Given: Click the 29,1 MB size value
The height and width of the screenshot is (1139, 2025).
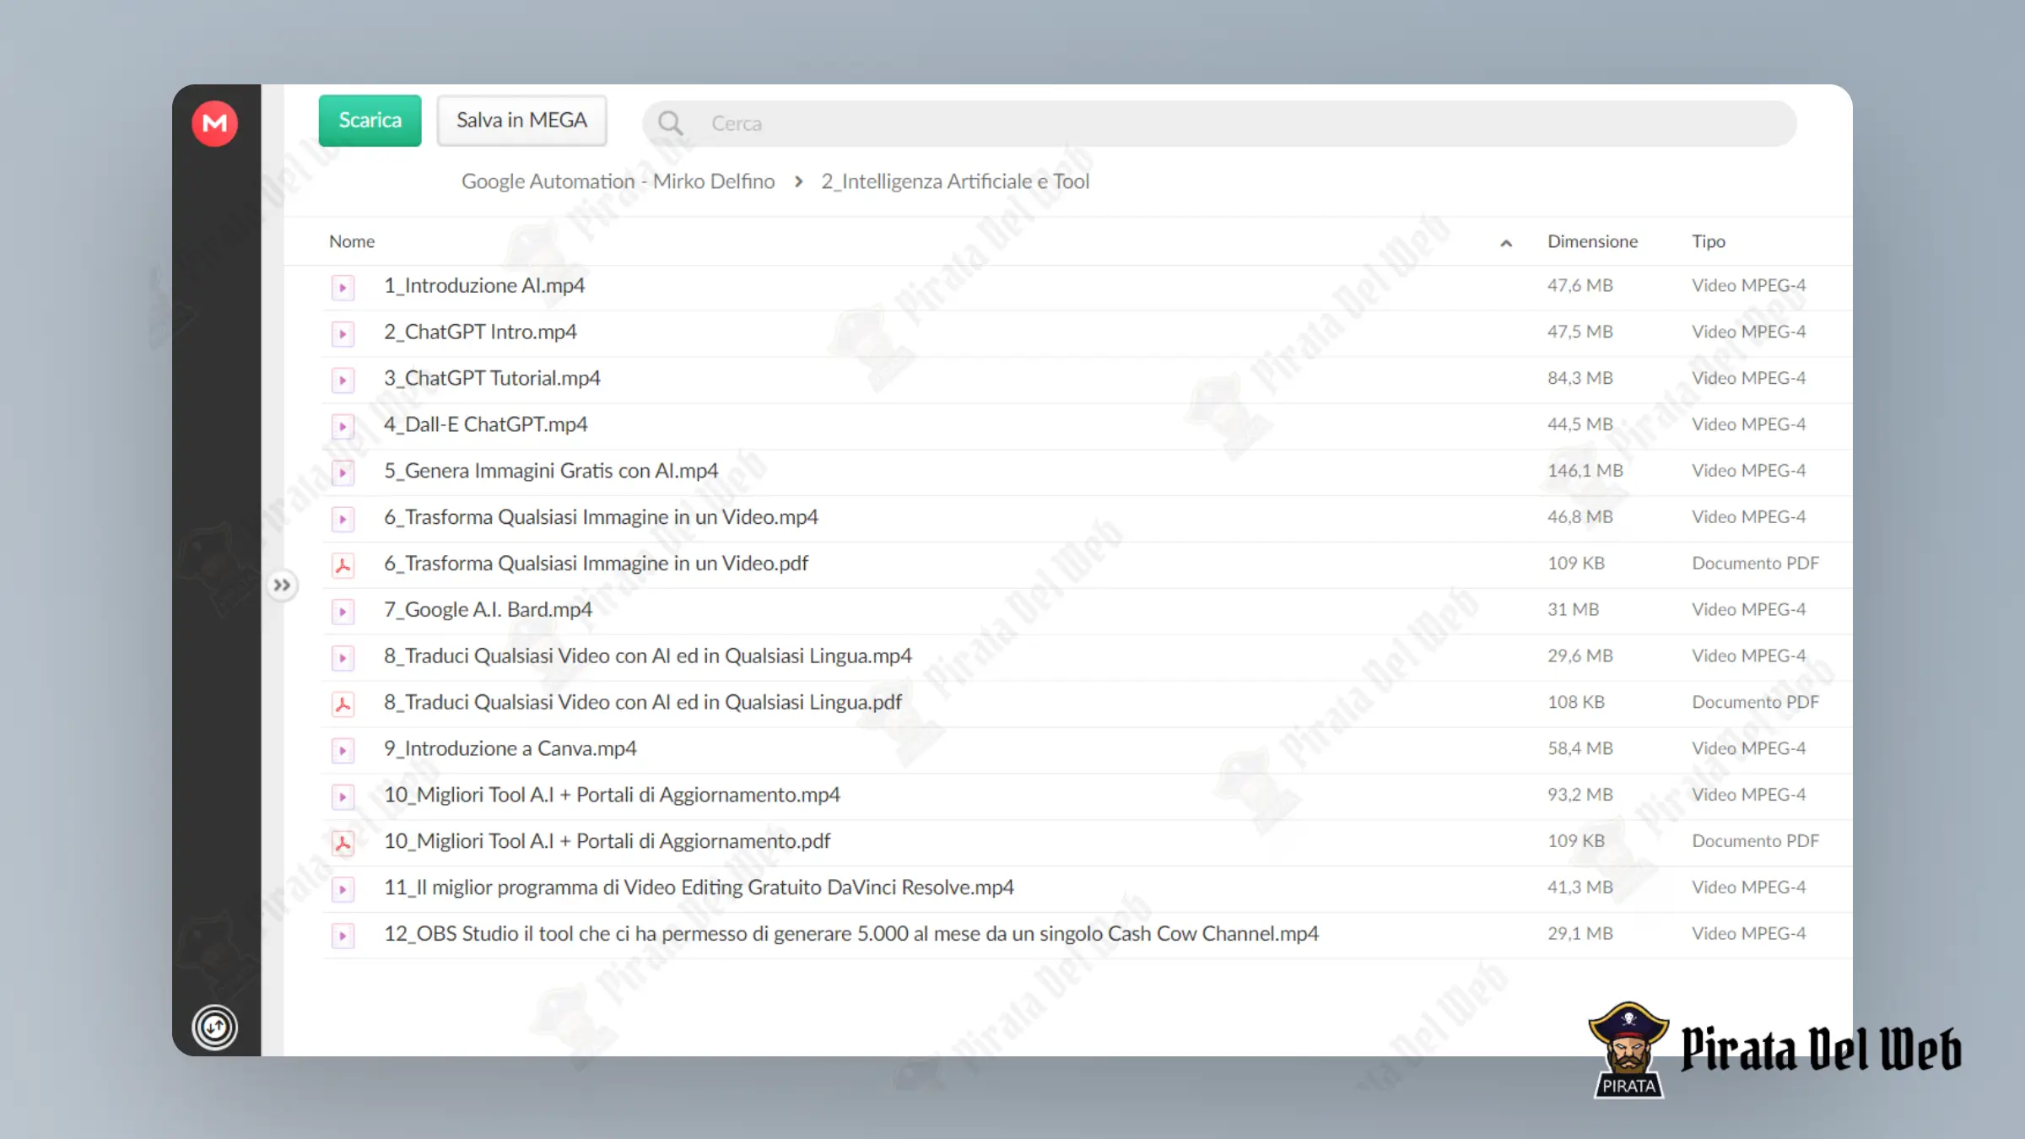Looking at the screenshot, I should 1580,934.
